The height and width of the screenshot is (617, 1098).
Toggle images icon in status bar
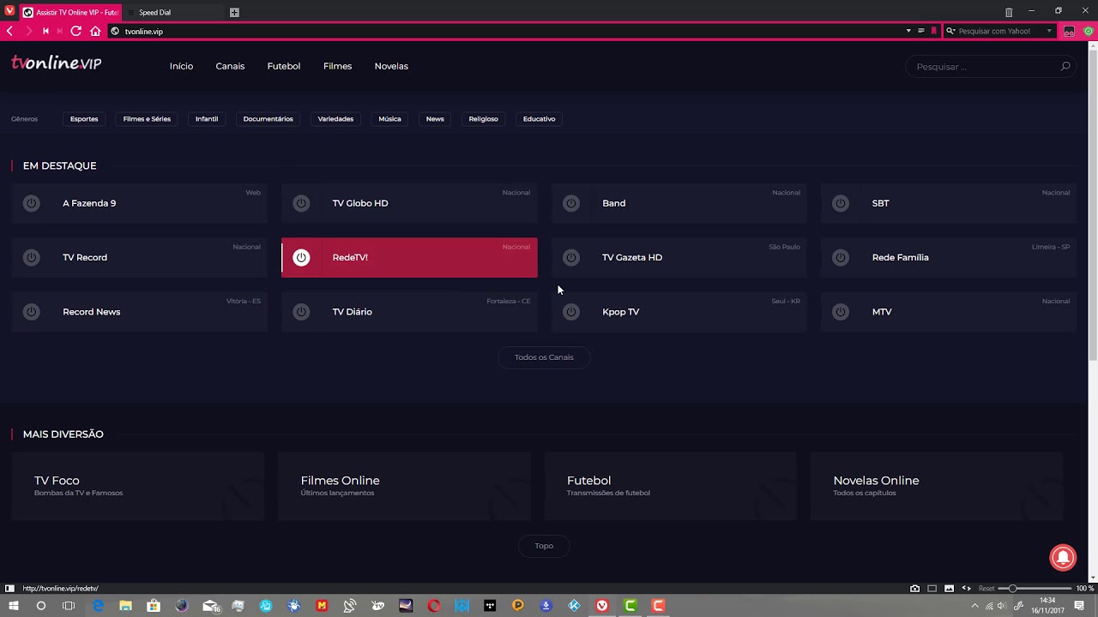tap(949, 588)
